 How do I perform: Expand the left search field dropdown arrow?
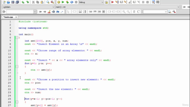[x=35, y=12]
